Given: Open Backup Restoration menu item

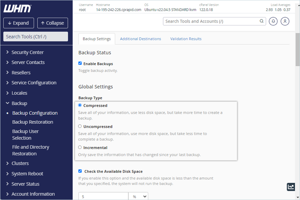Looking at the screenshot, I should point(33,122).
